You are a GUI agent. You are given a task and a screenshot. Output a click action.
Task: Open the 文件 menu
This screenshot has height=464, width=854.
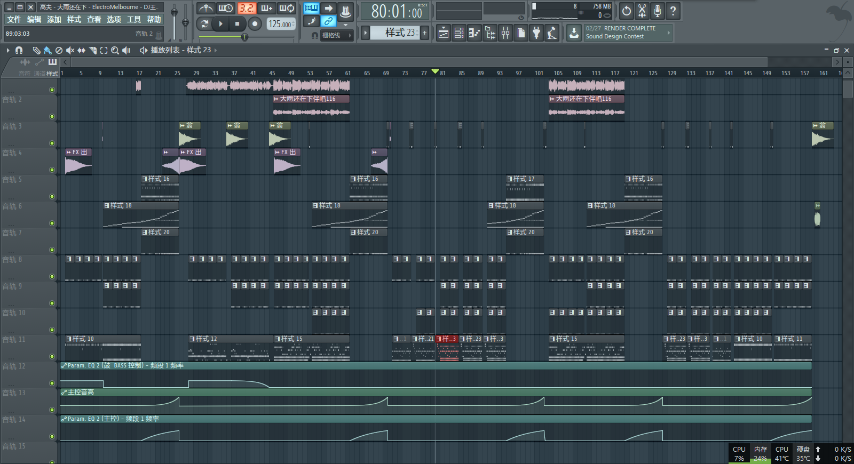tap(14, 20)
